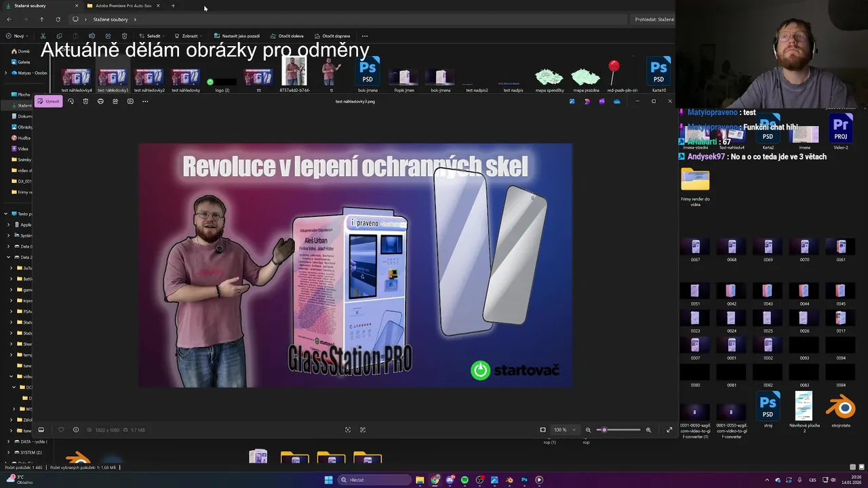The width and height of the screenshot is (868, 488).
Task: Fit the image to window in Photos
Action: 542,430
